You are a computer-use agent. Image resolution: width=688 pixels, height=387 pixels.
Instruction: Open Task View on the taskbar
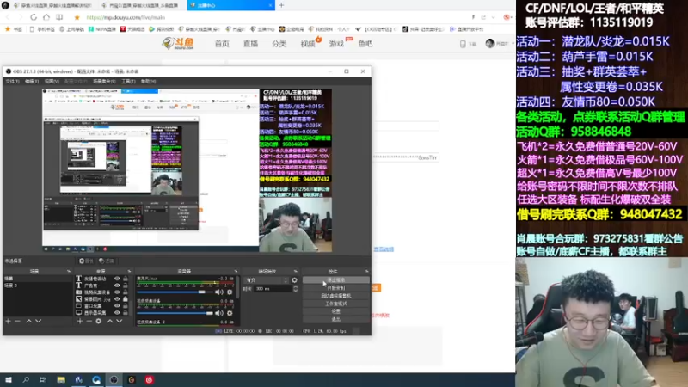tap(42, 380)
